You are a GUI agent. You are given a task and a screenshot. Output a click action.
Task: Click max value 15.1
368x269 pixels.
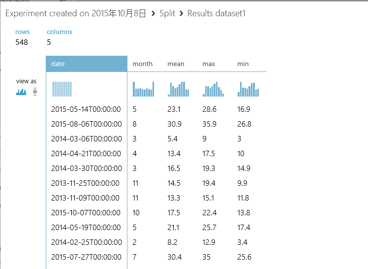click(208, 198)
